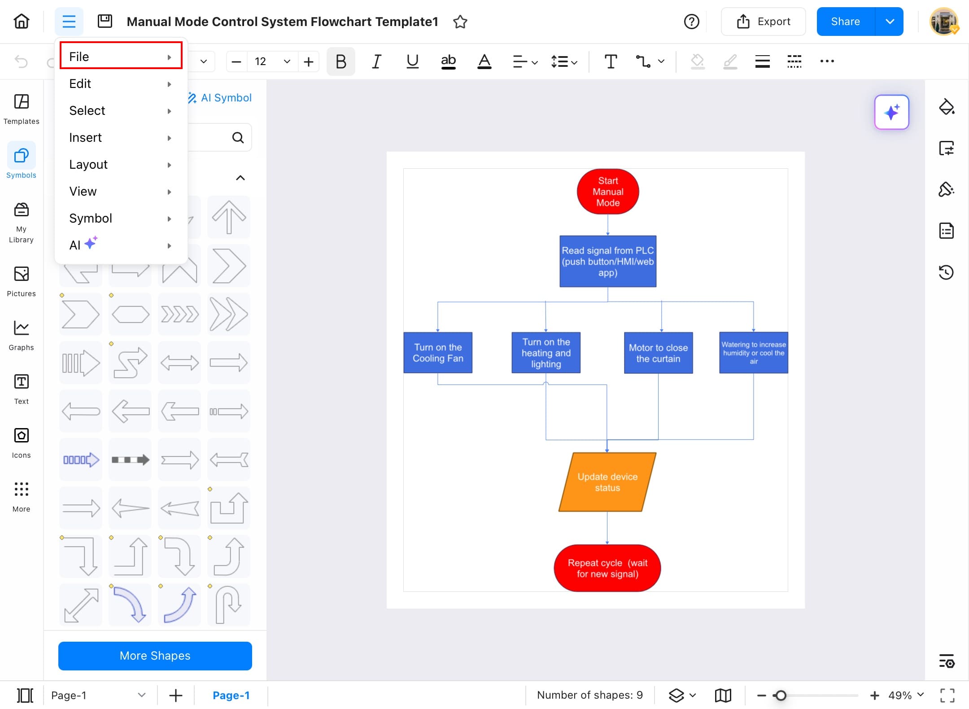Open the Graphs panel

click(x=21, y=335)
